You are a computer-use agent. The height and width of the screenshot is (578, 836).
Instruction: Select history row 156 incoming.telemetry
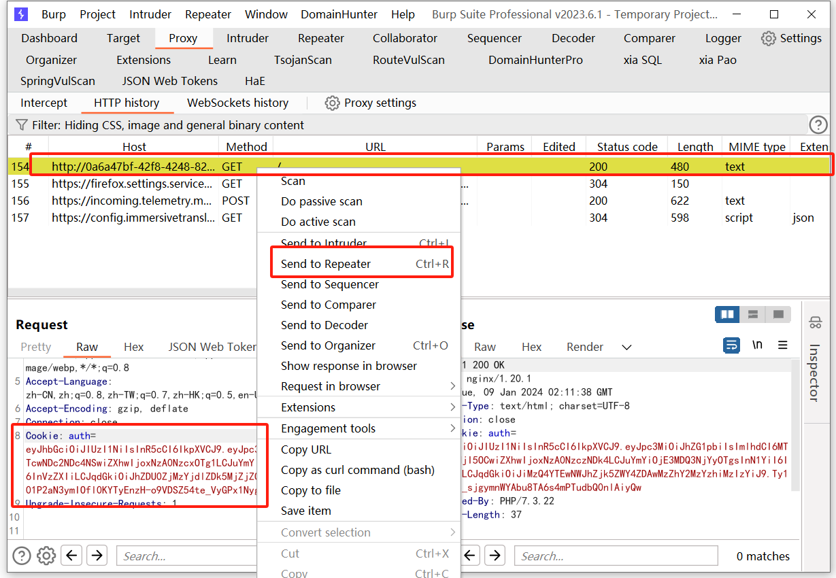(419, 201)
